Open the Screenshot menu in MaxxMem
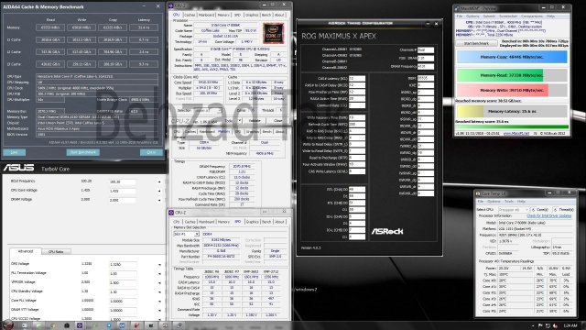586x330 pixels. tap(508, 16)
